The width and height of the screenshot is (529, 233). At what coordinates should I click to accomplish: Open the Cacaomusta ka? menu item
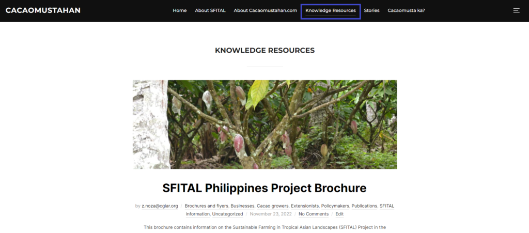coord(406,10)
